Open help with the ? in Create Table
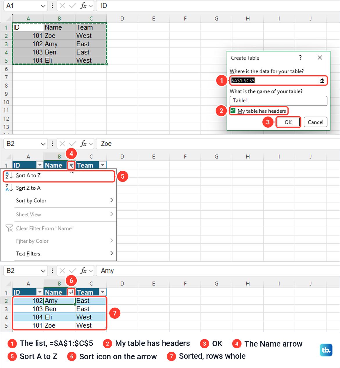Image resolution: width=340 pixels, height=368 pixels. 300,58
